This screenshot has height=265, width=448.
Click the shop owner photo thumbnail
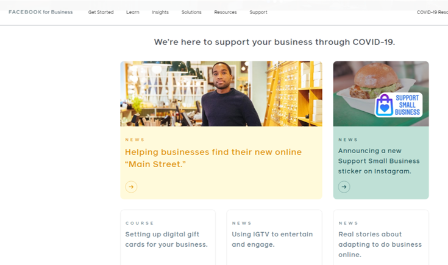[x=221, y=94]
